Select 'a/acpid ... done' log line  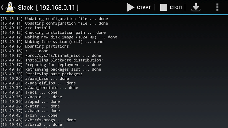tap(31, 97)
